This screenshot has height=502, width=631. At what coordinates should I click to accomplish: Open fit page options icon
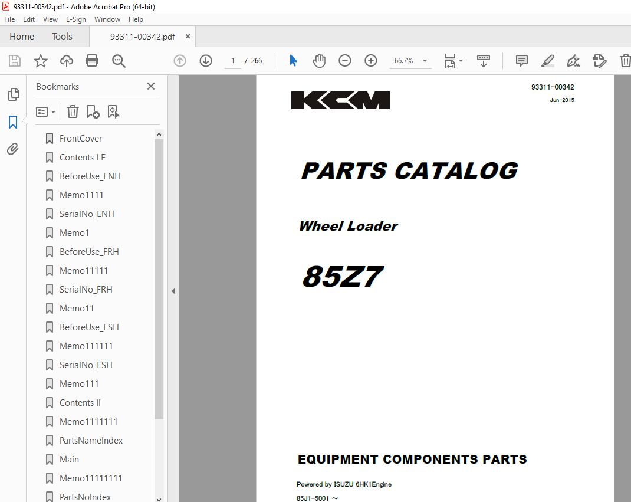click(x=450, y=61)
